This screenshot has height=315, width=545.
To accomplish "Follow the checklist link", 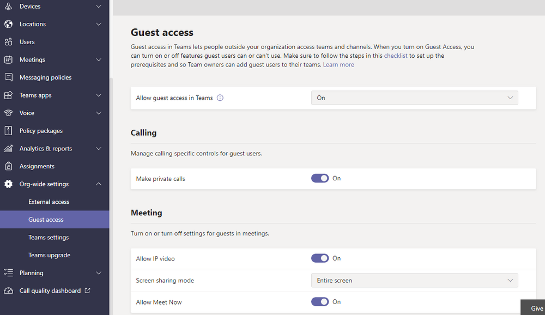I will point(396,56).
